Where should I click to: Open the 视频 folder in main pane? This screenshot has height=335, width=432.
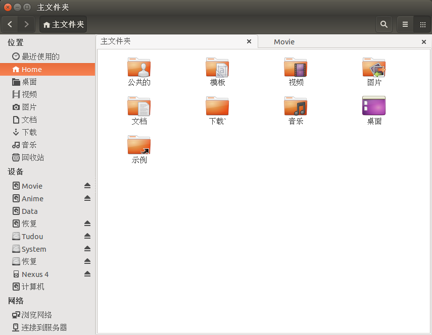point(296,68)
